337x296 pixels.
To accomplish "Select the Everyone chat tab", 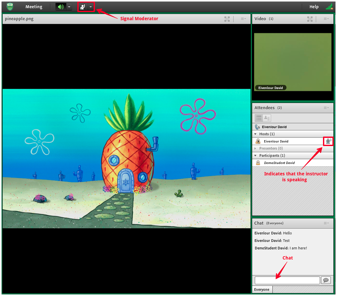I will [262, 290].
